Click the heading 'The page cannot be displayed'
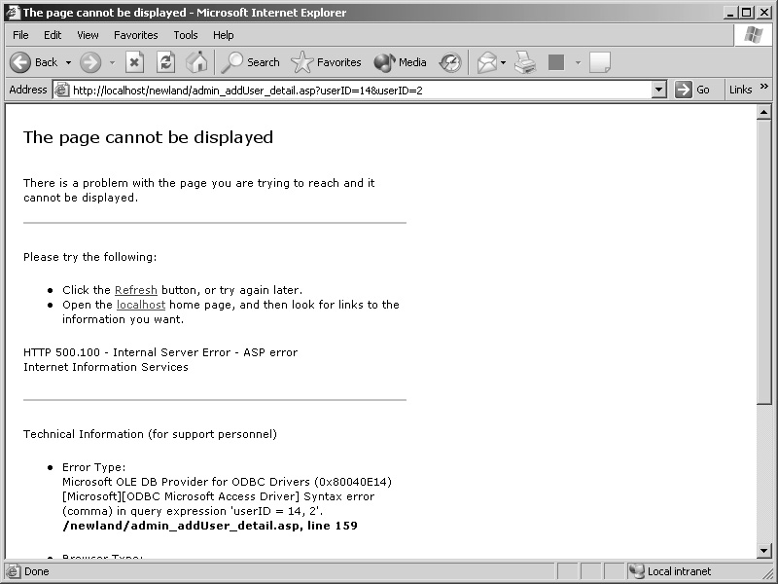778x584 pixels. (149, 137)
